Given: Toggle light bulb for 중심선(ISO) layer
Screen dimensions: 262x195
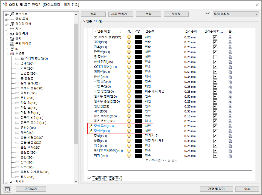Looking at the screenshot, I should [x=129, y=131].
